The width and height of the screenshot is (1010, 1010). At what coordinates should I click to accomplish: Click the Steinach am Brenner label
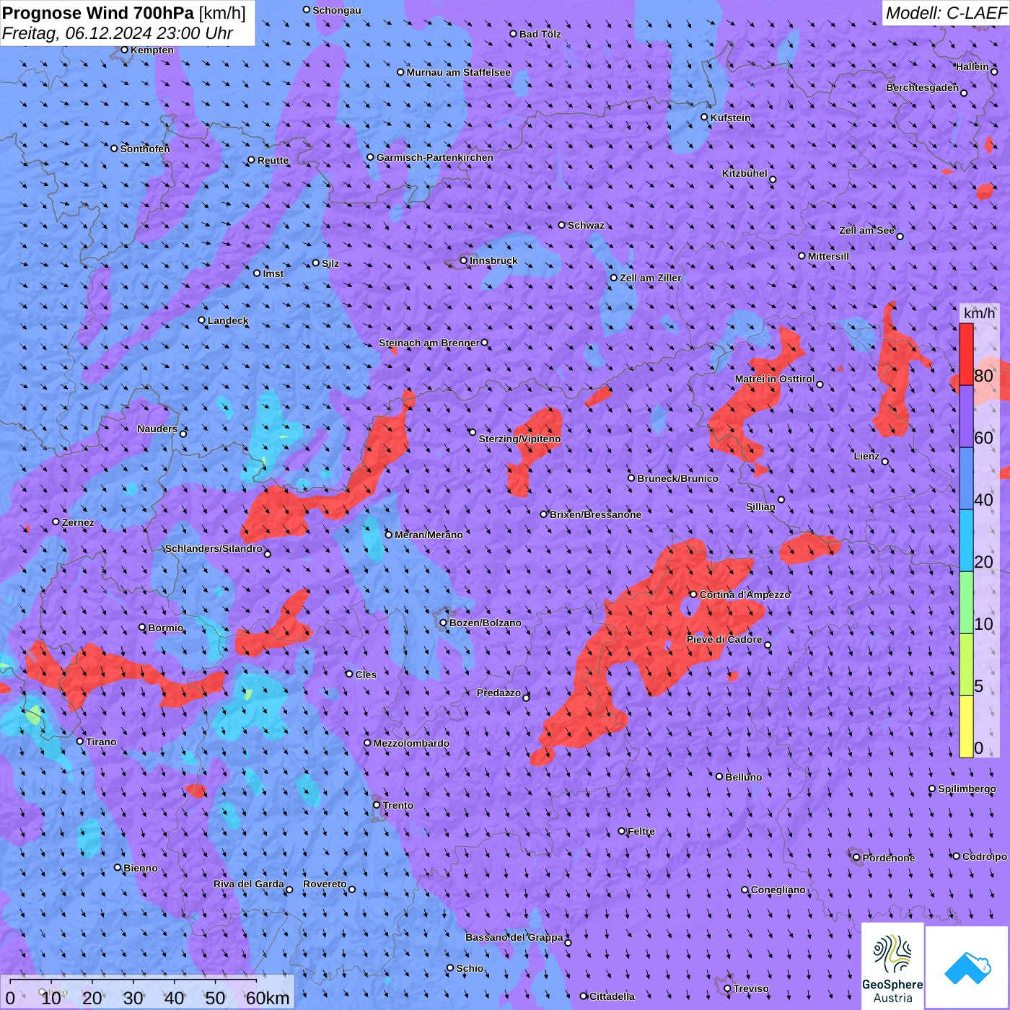coord(429,343)
